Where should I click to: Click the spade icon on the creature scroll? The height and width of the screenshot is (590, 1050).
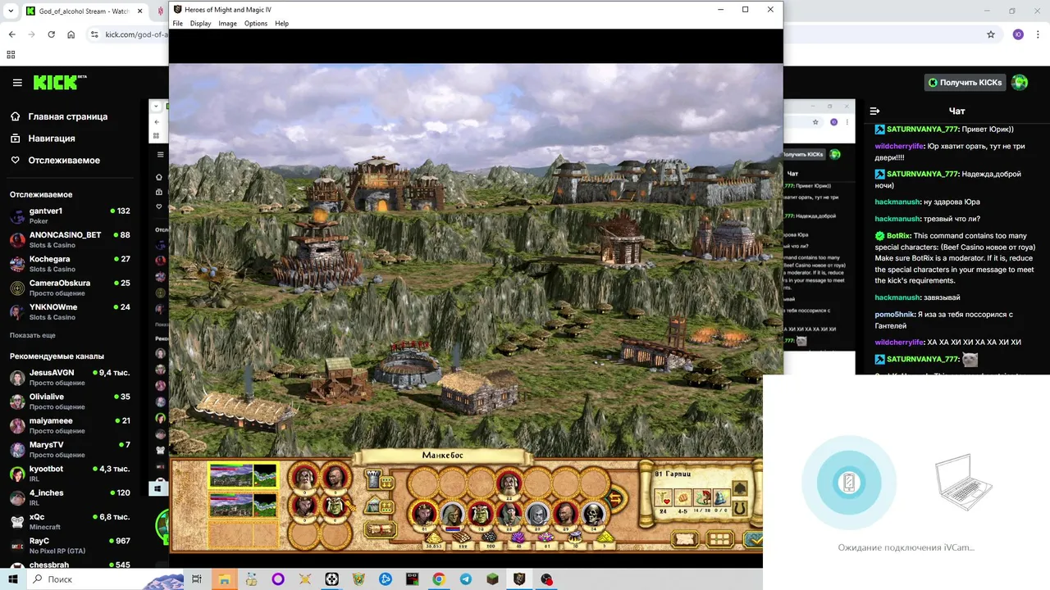(739, 489)
